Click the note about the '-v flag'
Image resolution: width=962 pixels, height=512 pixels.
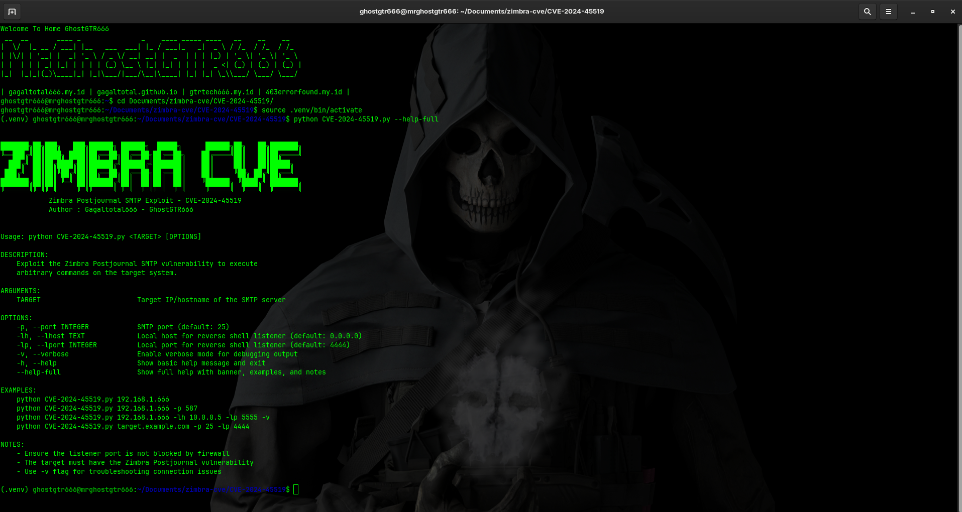pyautogui.click(x=119, y=472)
